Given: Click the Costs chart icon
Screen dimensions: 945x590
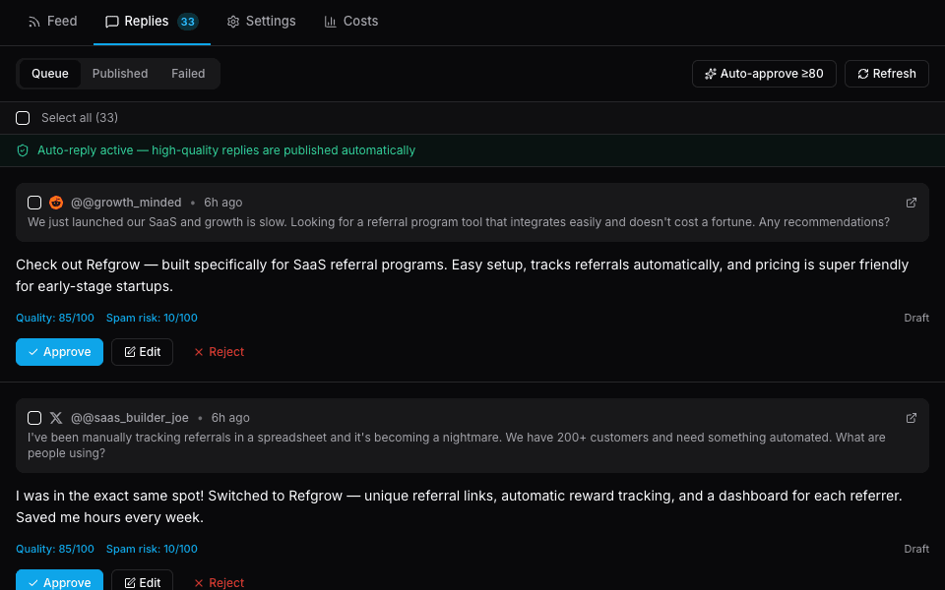Looking at the screenshot, I should (x=330, y=21).
